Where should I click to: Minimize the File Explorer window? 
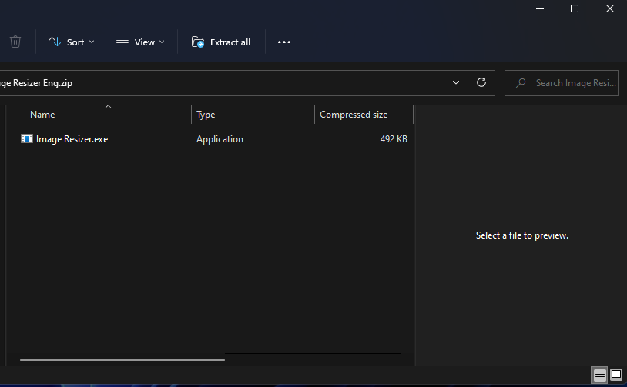[x=540, y=8]
